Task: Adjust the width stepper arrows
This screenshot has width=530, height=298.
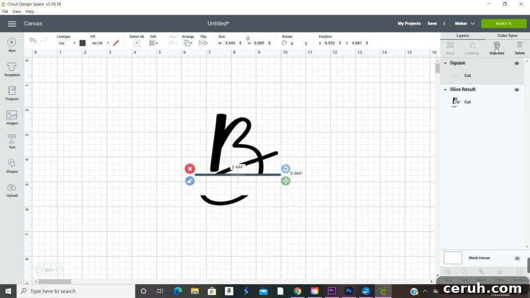Action: [240, 43]
